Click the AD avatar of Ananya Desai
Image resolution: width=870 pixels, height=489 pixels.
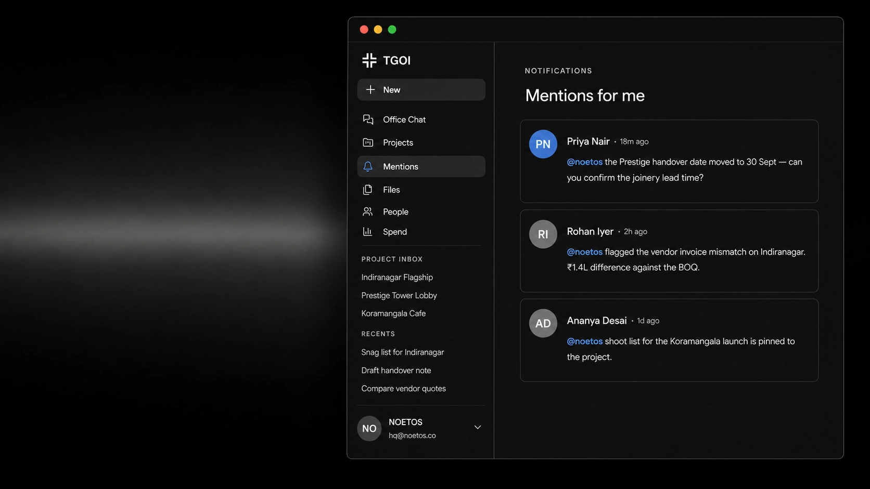click(543, 323)
